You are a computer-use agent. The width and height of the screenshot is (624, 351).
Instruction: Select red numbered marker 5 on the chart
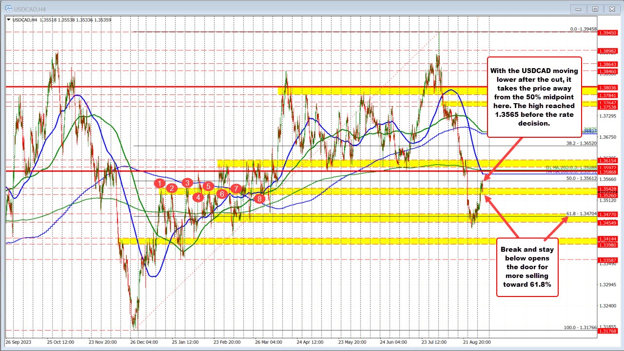point(208,186)
